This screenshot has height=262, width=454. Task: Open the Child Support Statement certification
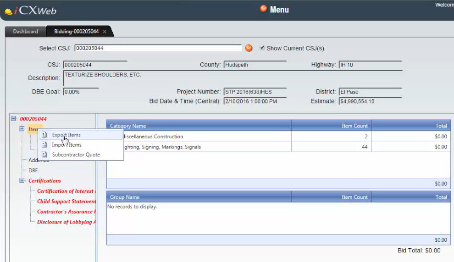coord(66,202)
